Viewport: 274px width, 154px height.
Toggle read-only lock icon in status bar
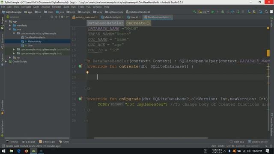[x=266, y=146]
